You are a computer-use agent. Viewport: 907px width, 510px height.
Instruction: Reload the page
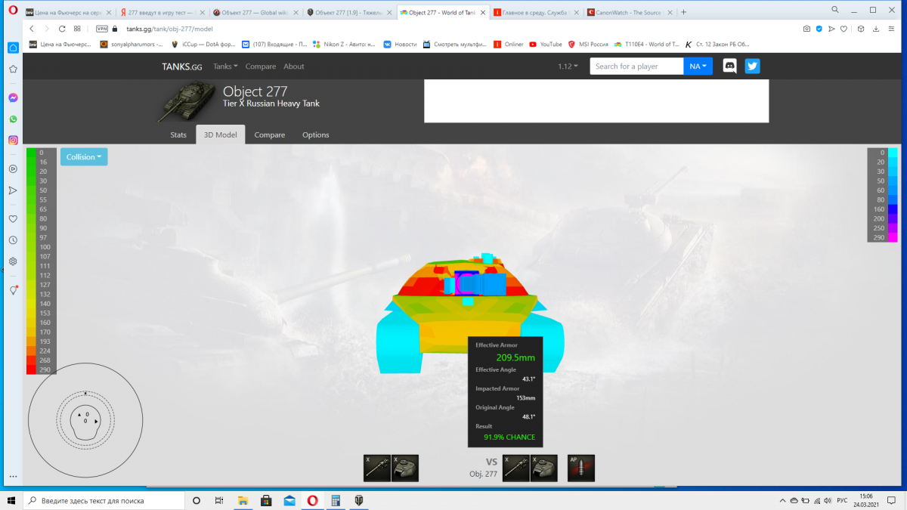pos(62,28)
